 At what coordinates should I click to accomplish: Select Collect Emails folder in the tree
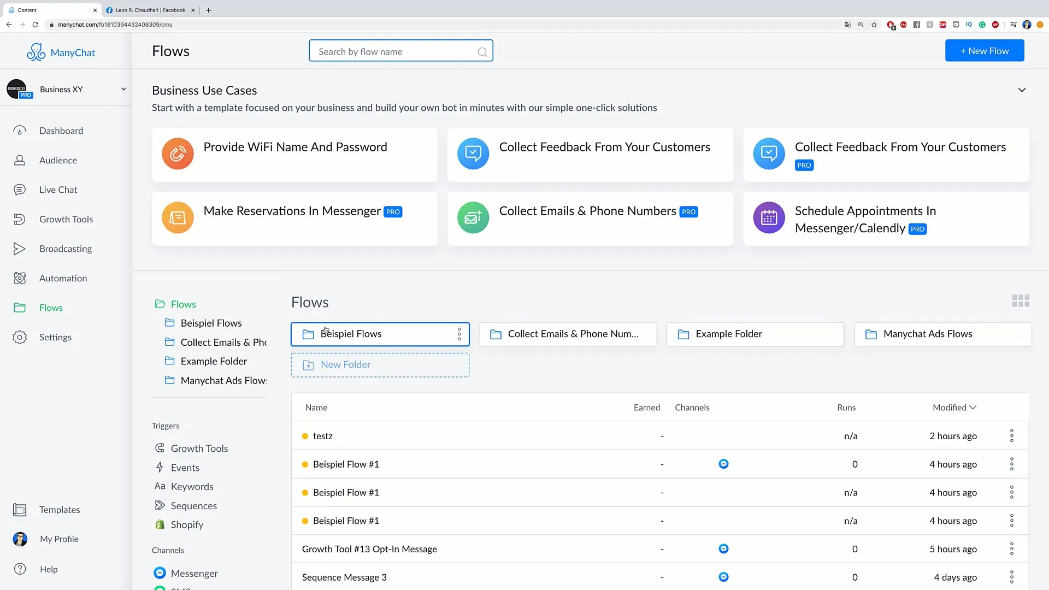(x=223, y=342)
